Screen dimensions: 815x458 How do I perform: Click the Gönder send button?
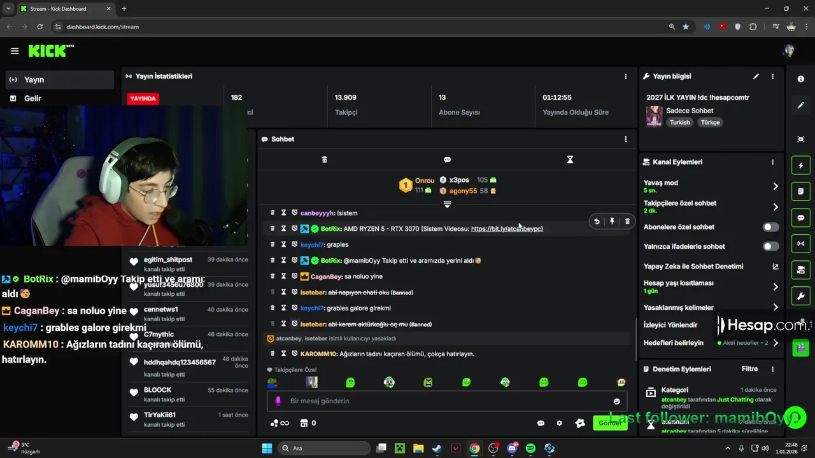click(610, 423)
